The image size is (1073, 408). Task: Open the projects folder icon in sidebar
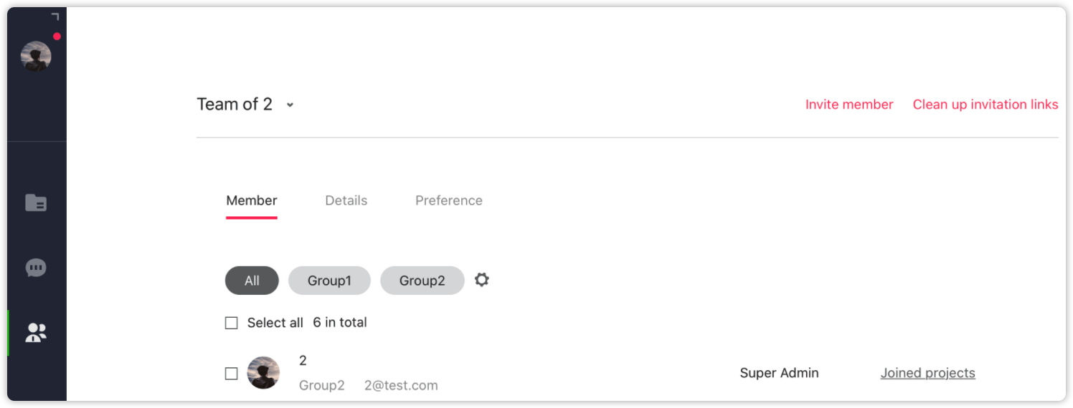[36, 203]
